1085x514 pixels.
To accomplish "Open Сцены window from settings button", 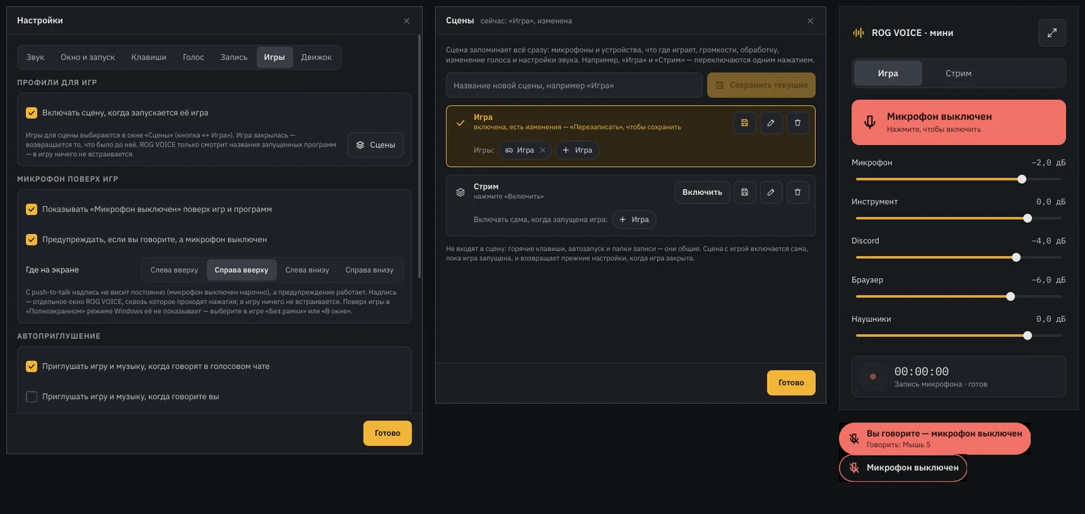I will tap(376, 145).
